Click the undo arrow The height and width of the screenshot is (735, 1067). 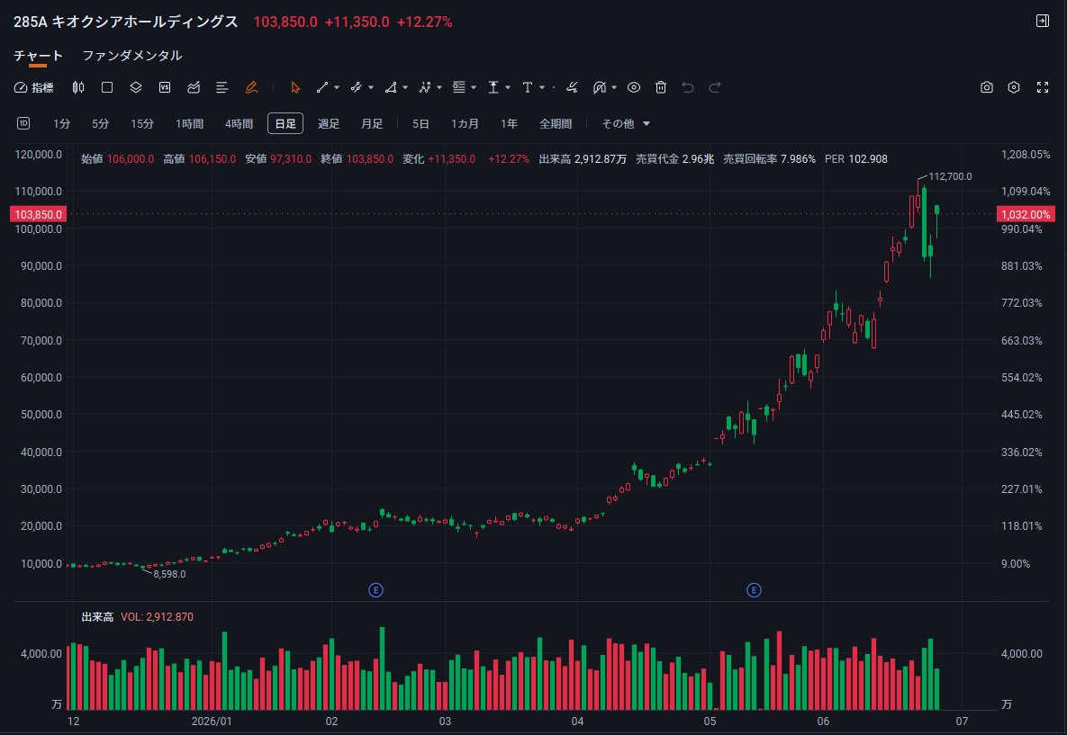point(688,87)
